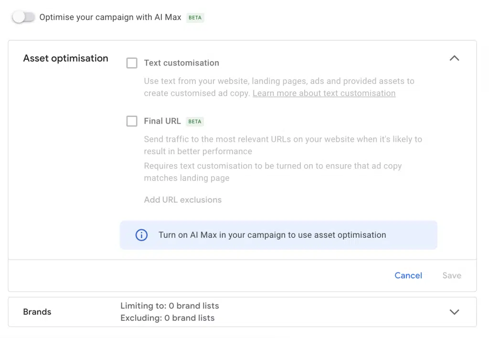Screen dimensions: 489x338
Task: Click the 'Final URL' label text
Action: coord(162,121)
